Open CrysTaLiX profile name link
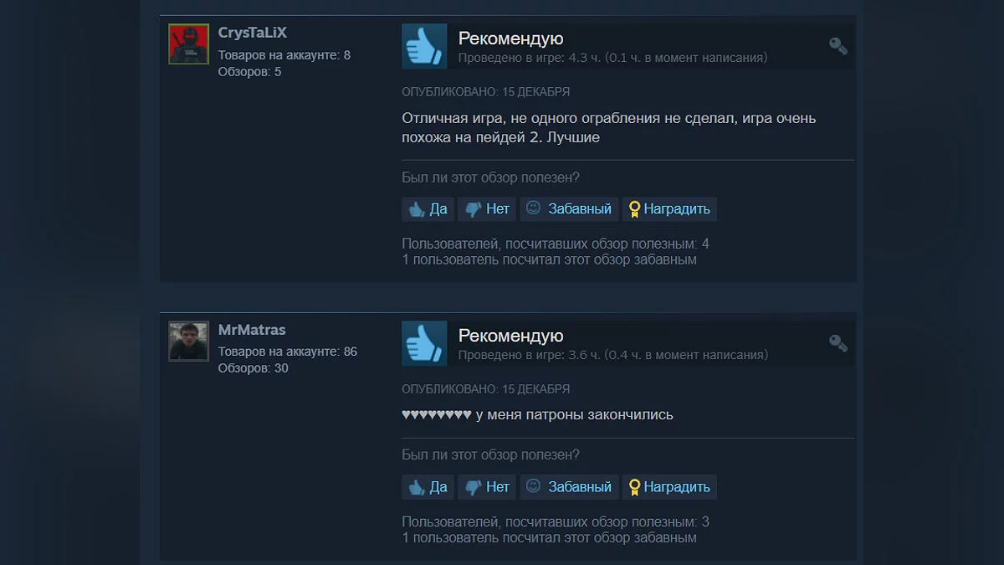Viewport: 1004px width, 565px height. (253, 33)
